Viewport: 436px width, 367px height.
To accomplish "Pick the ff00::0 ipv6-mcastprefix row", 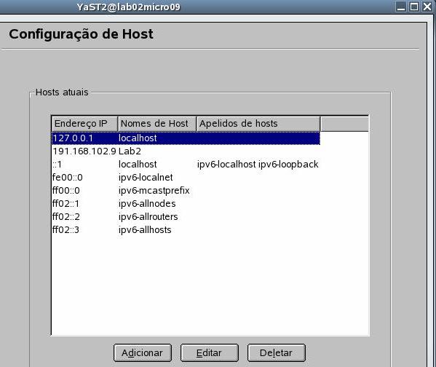I will pyautogui.click(x=186, y=191).
